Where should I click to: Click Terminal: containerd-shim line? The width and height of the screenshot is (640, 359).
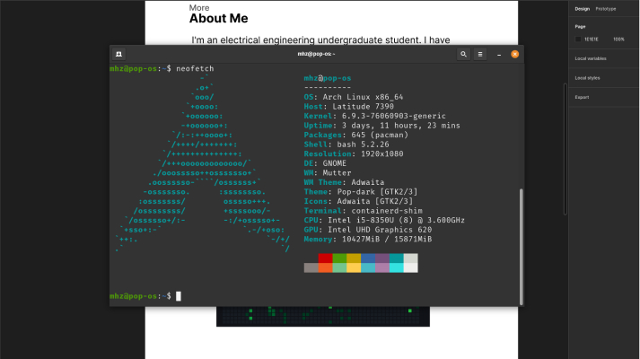point(363,211)
